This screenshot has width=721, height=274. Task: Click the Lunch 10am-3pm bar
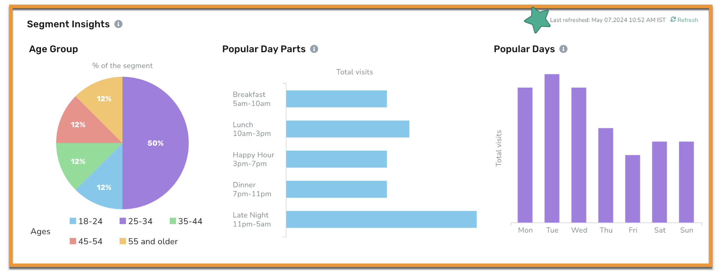click(348, 129)
